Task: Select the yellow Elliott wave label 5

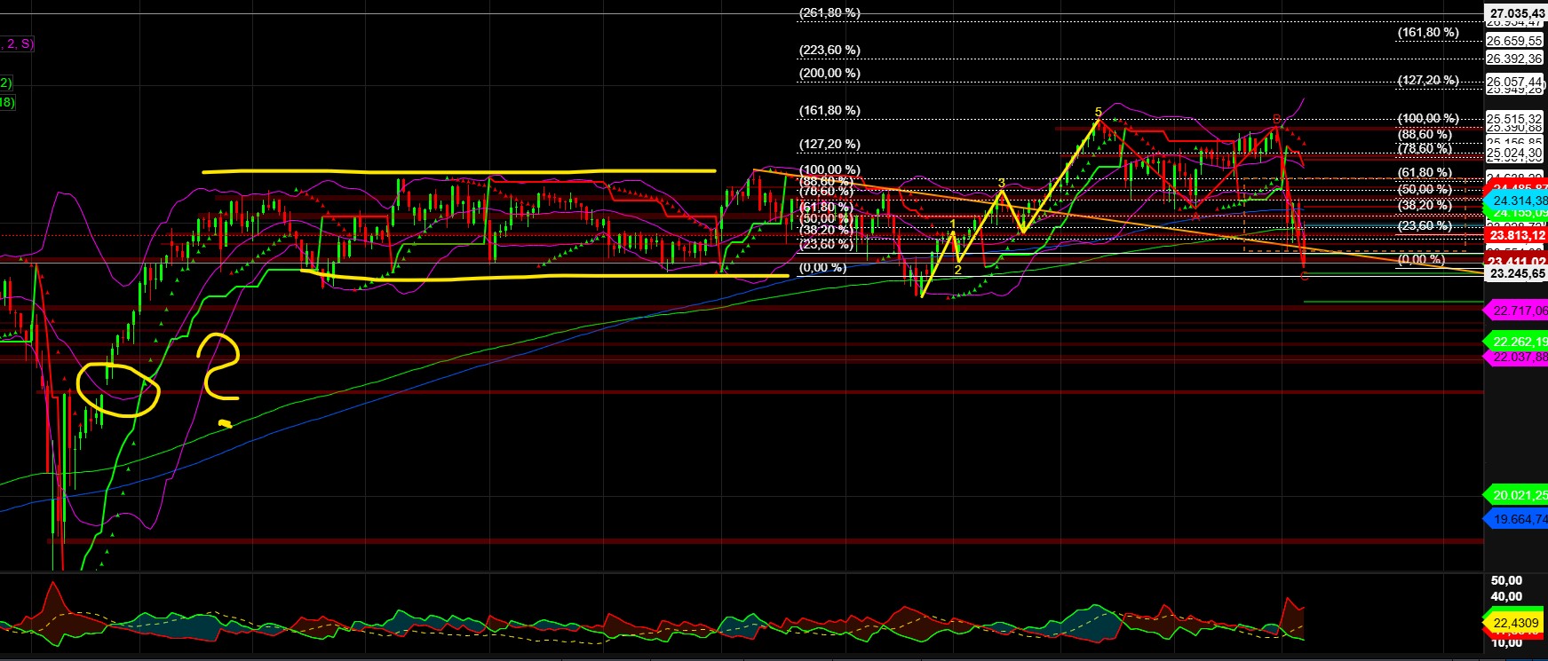Action: tap(1099, 113)
